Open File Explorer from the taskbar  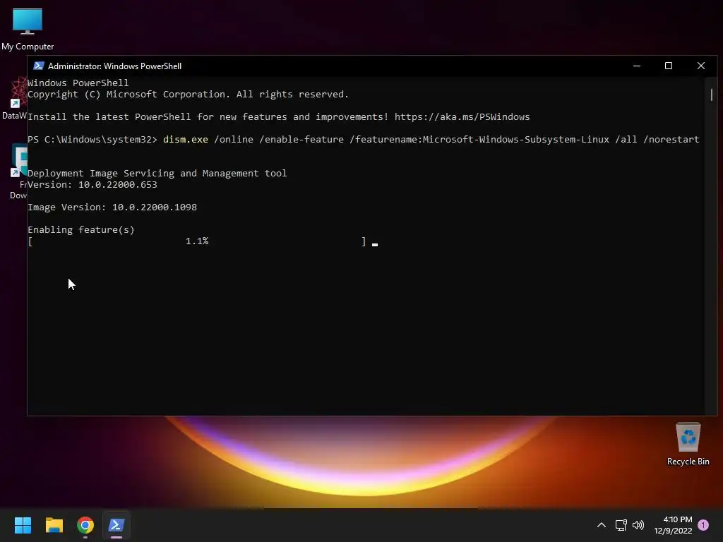[54, 525]
